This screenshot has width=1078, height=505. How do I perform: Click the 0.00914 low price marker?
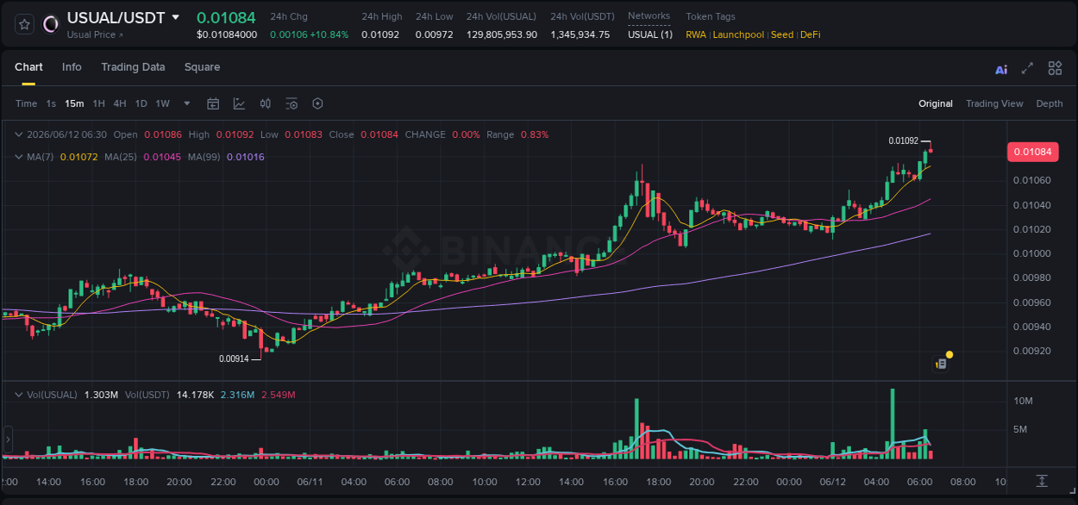[234, 358]
